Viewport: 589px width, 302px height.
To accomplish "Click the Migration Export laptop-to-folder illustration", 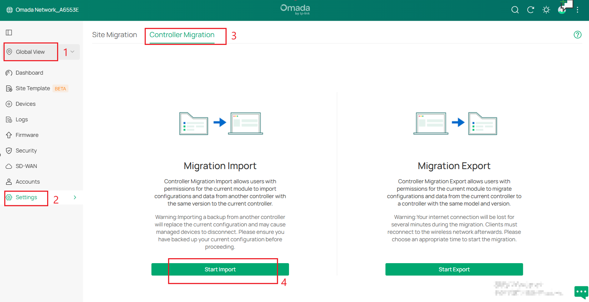I will pyautogui.click(x=455, y=123).
